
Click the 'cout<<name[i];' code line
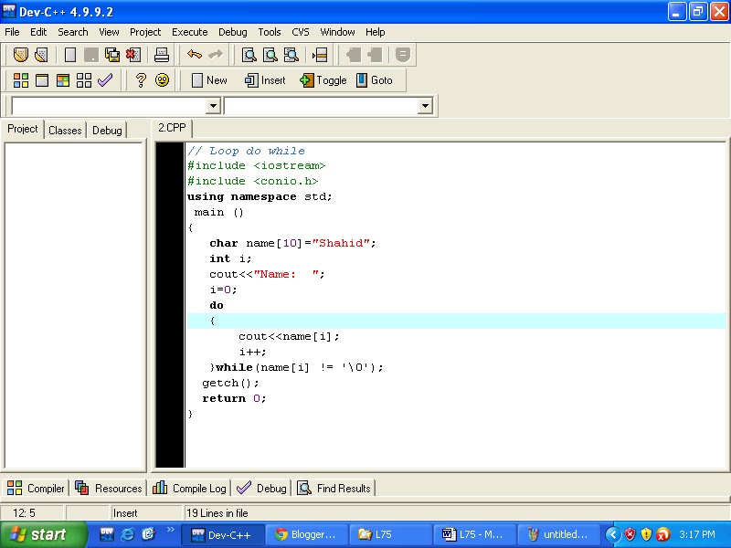click(289, 336)
